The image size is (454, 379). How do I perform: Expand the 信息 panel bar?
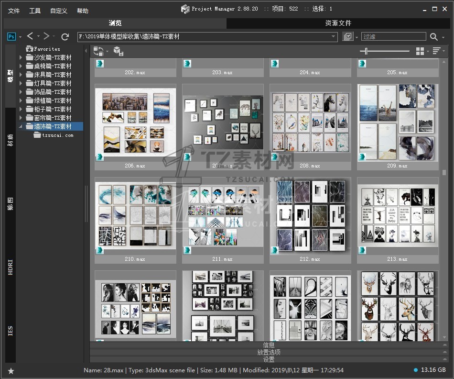click(x=269, y=345)
